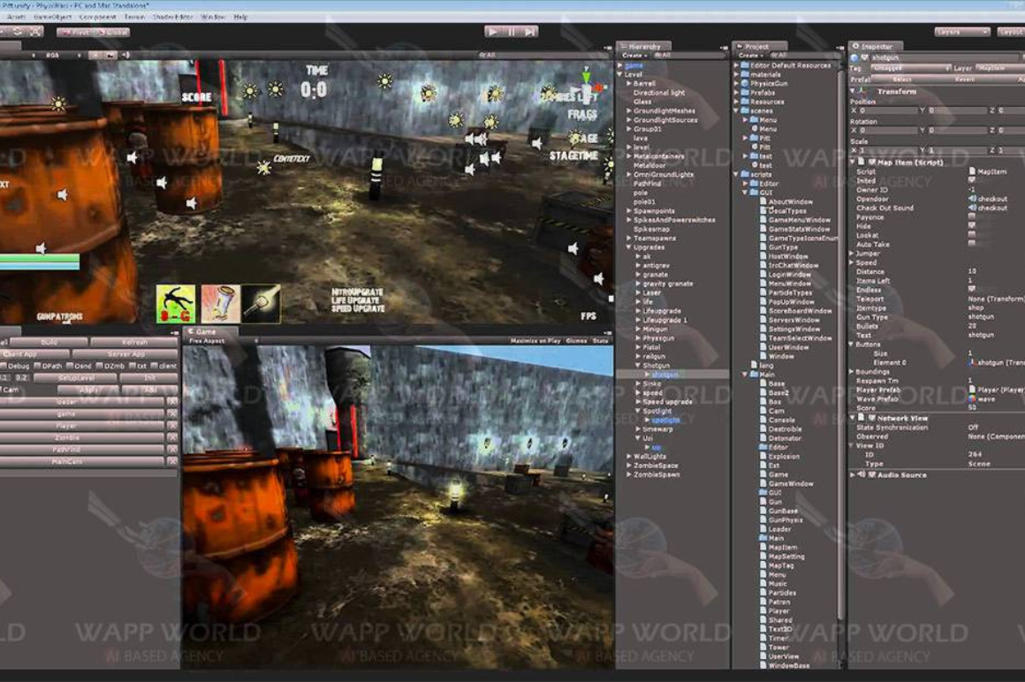Toggle the Endless checkbox in Inspector
Screen dimensions: 1025x682
coord(972,290)
